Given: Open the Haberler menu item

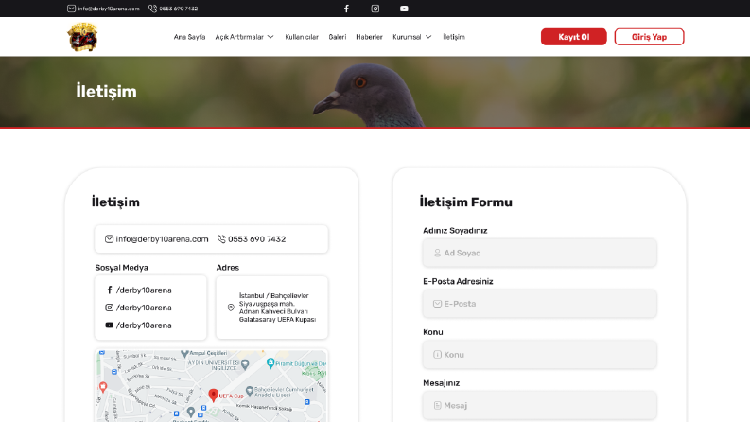Looking at the screenshot, I should coord(369,37).
